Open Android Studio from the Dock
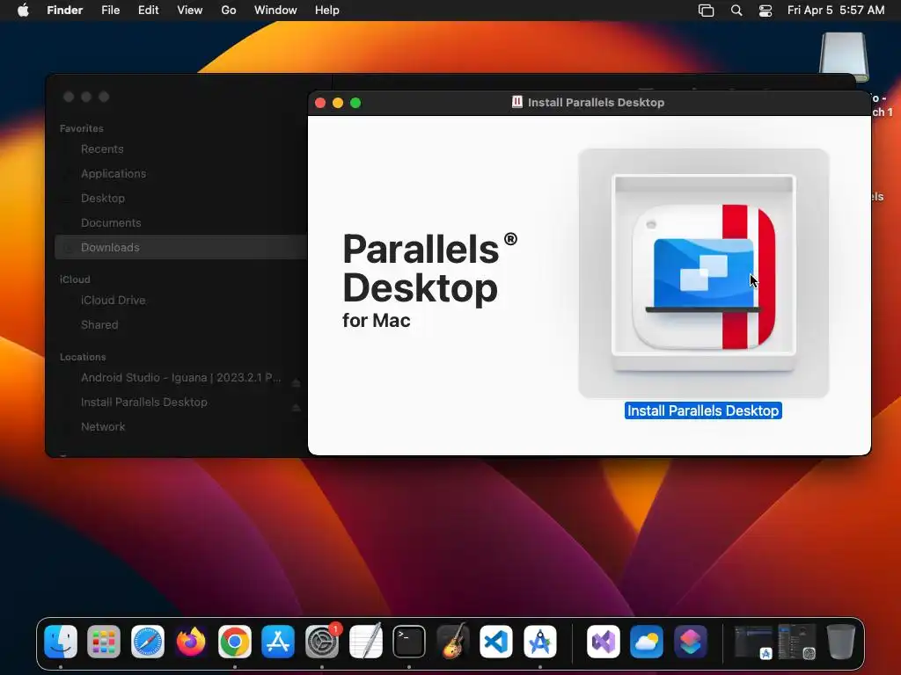Image resolution: width=901 pixels, height=675 pixels. (540, 641)
